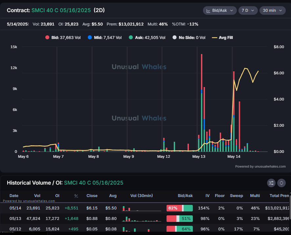The width and height of the screenshot is (291, 235).
Task: Click the 47,824 volume cell
Action: [x=33, y=219]
